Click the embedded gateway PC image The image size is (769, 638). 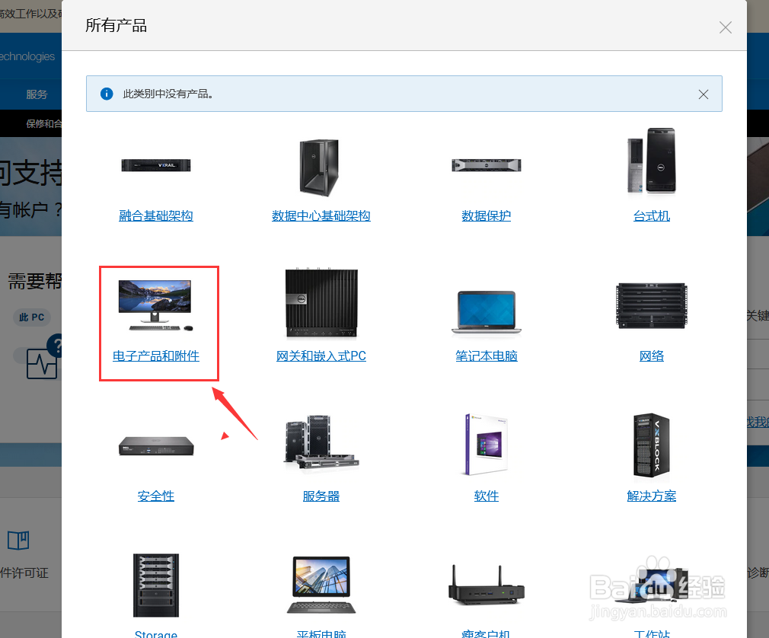[x=321, y=302]
